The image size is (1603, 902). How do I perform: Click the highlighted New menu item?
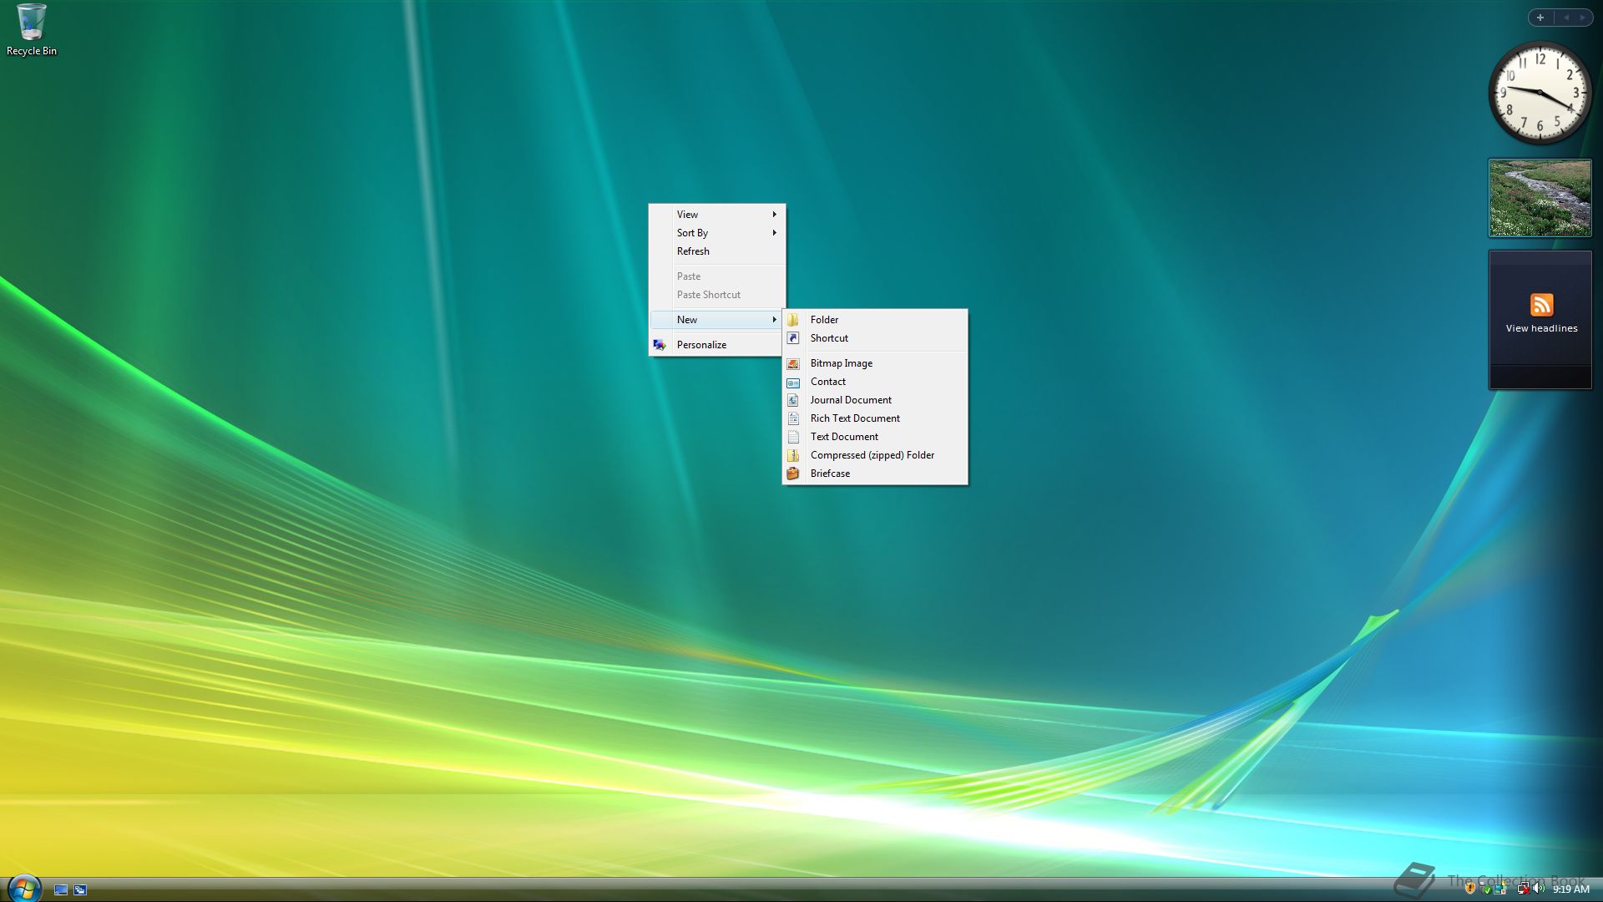tap(716, 320)
